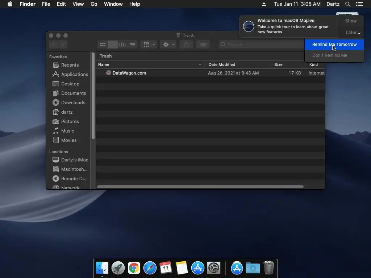Sort by the Size column header
The height and width of the screenshot is (278, 371).
(x=287, y=64)
